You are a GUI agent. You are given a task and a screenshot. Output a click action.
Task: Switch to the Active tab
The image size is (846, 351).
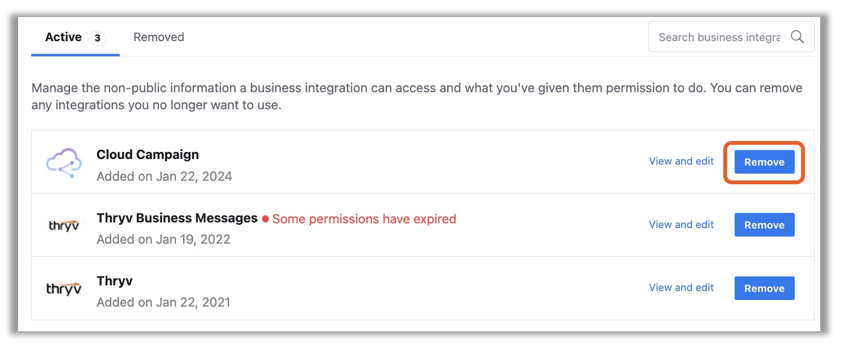click(x=64, y=37)
